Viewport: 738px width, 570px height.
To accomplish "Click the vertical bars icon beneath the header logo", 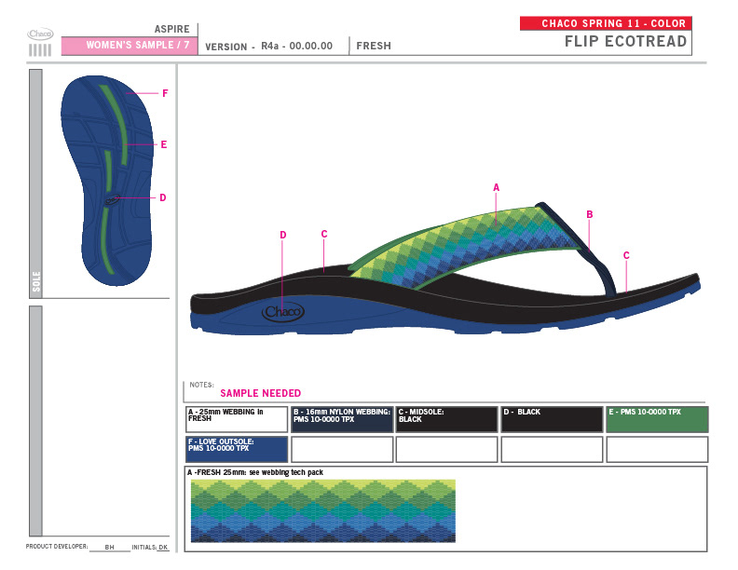I will pyautogui.click(x=40, y=50).
